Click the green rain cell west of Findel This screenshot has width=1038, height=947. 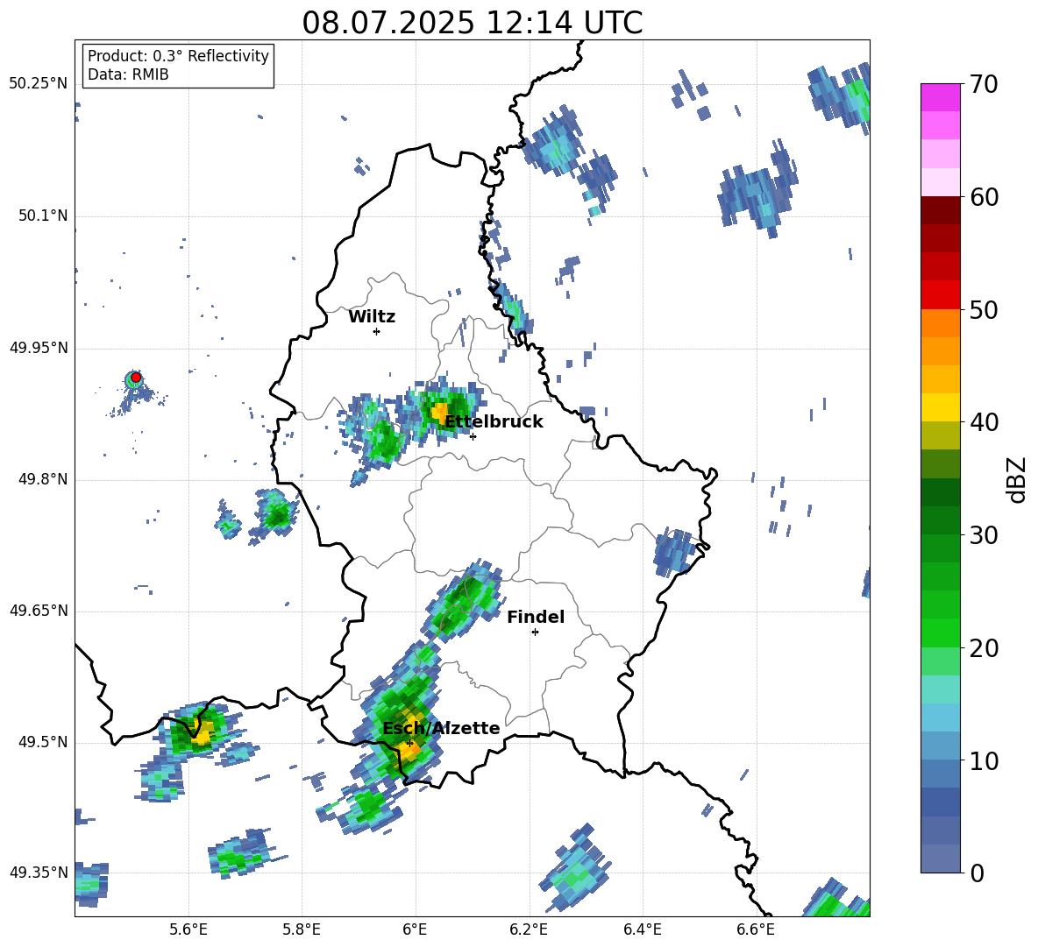(x=463, y=600)
